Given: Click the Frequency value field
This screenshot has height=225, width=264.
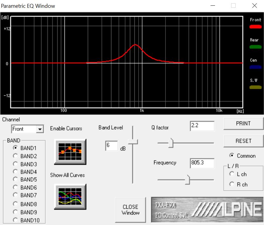Looking at the screenshot, I should click(x=202, y=163).
